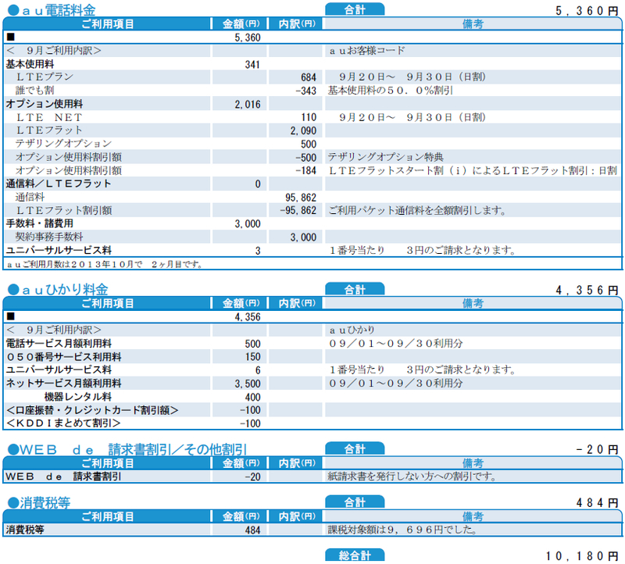The width and height of the screenshot is (625, 564).
Task: Select the 341 amount for 基本使用料
Action: (x=252, y=65)
